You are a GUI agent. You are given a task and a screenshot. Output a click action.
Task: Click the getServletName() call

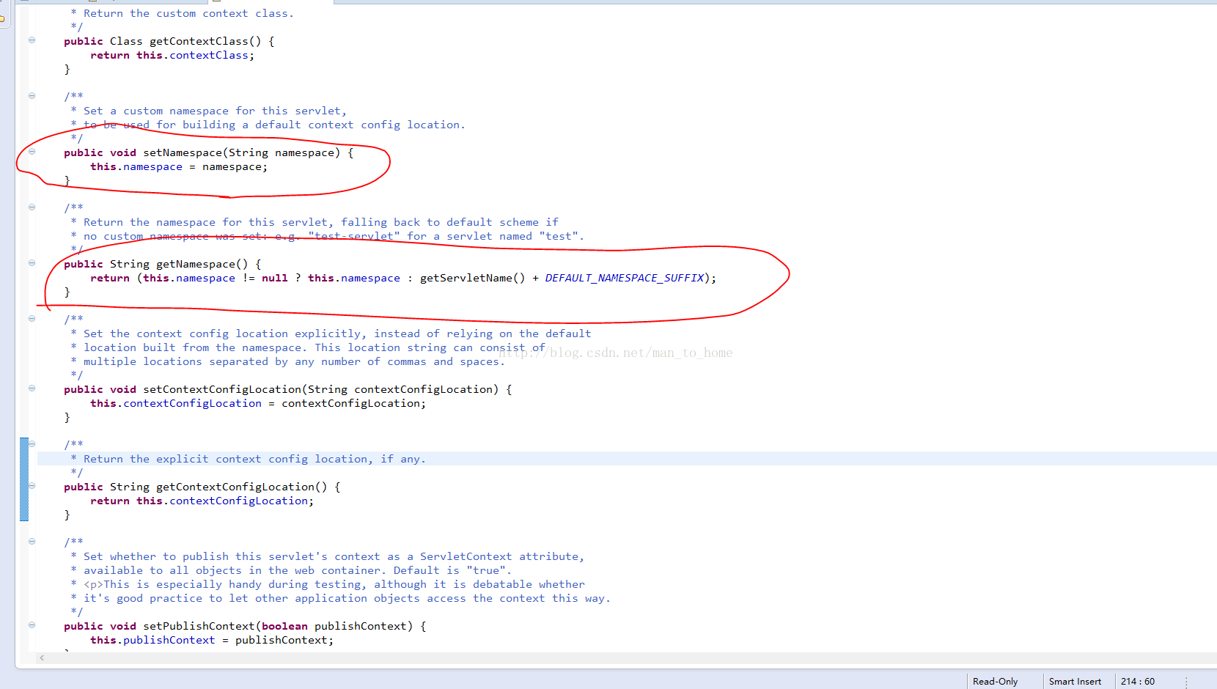472,278
